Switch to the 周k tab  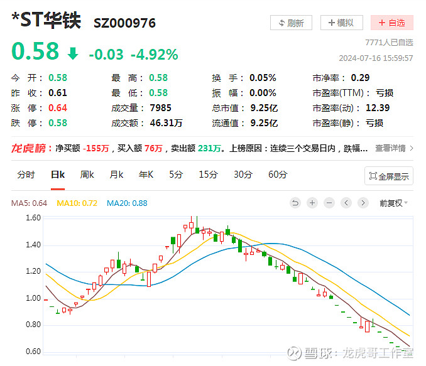pos(87,175)
